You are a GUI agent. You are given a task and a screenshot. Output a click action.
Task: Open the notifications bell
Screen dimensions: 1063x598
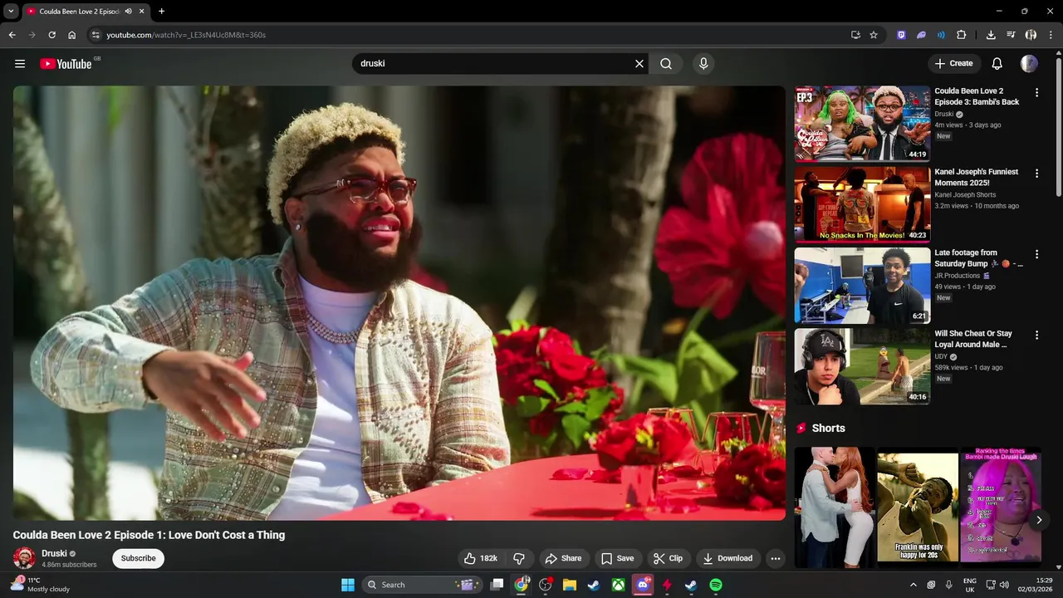(x=997, y=63)
